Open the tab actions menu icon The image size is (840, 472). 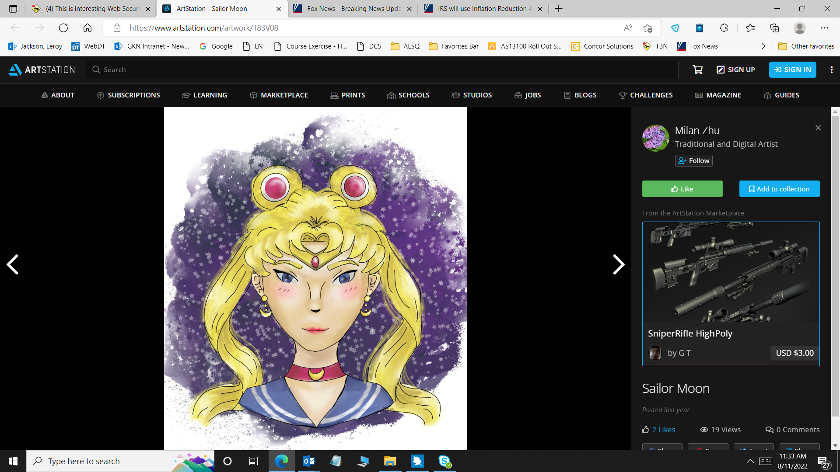pos(13,9)
